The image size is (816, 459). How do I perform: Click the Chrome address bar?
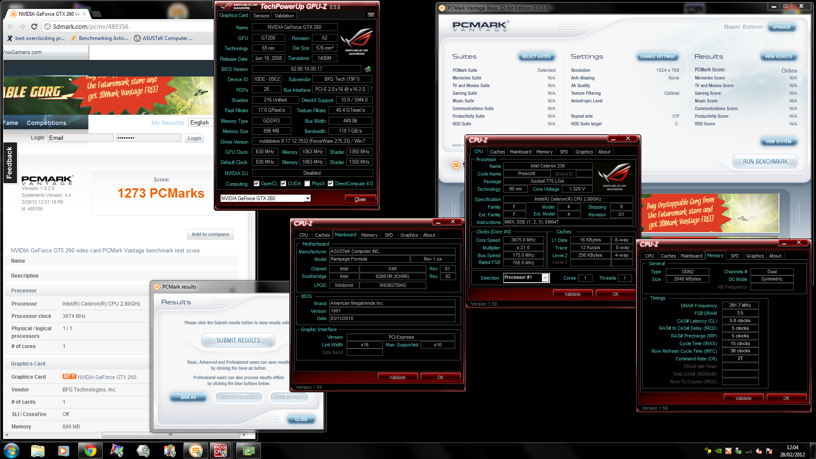[x=127, y=26]
